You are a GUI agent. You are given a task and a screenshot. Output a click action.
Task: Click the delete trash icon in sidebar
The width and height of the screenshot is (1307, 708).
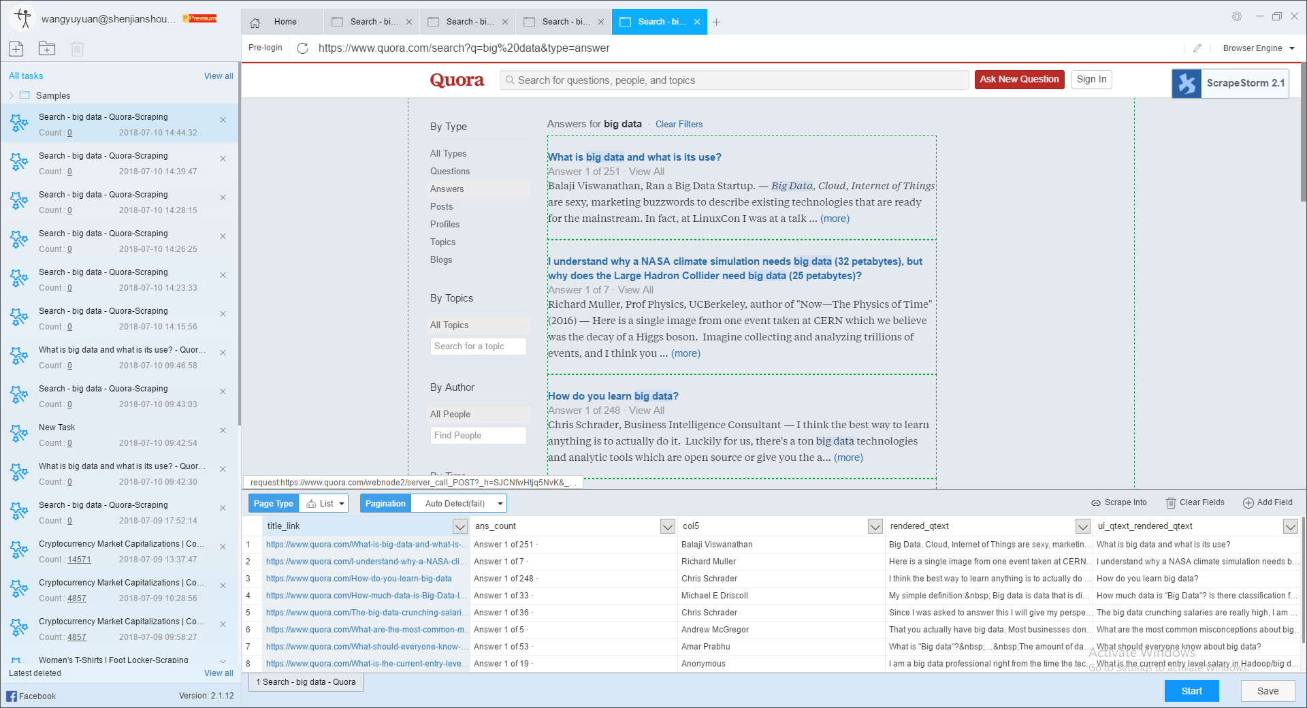pos(77,48)
